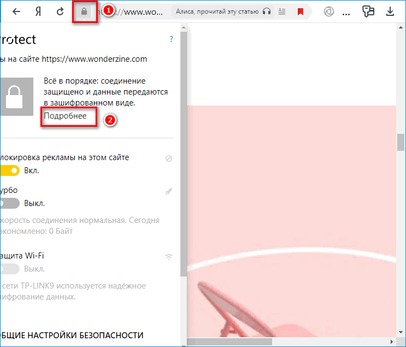Viewport: 406px width, 347px height.
Task: Reload the page with the refresh icon
Action: point(61,11)
